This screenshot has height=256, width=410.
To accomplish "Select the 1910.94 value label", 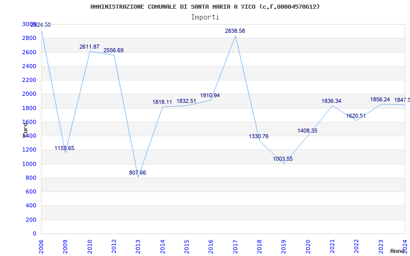I will [210, 95].
